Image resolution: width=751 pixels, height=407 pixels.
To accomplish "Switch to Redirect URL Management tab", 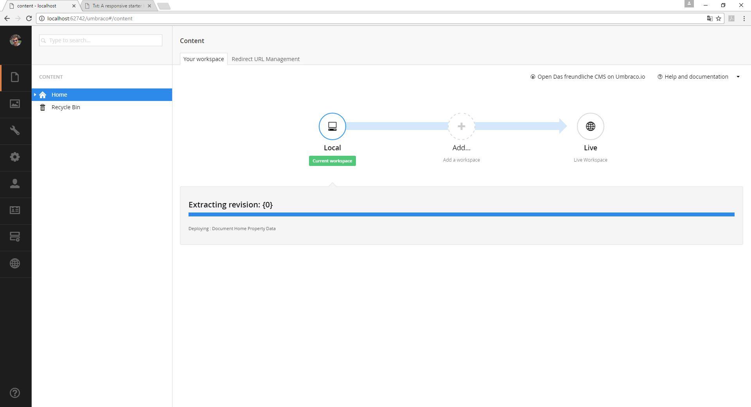I will (266, 59).
